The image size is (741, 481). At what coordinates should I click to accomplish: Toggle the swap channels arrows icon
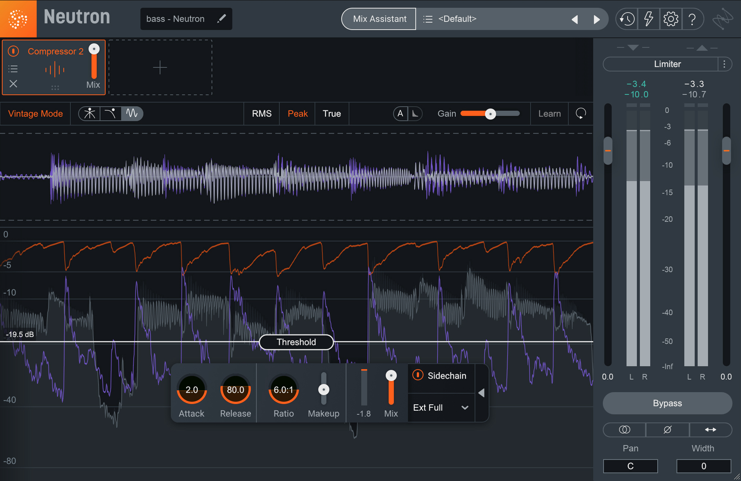click(711, 430)
